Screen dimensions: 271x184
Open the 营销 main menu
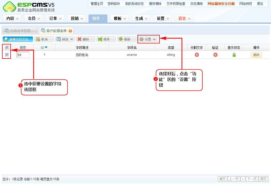[76, 18]
